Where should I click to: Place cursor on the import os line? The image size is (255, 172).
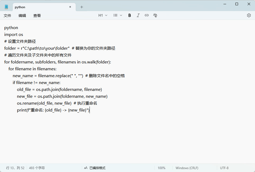[x=14, y=35]
